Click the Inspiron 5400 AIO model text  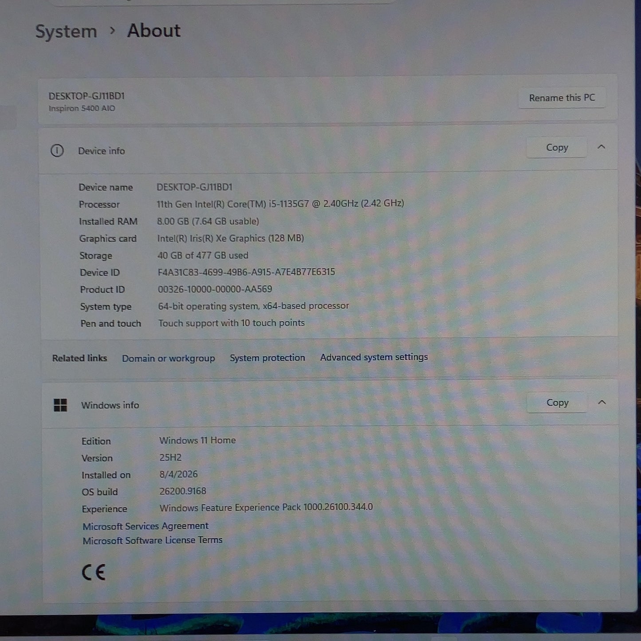[82, 108]
